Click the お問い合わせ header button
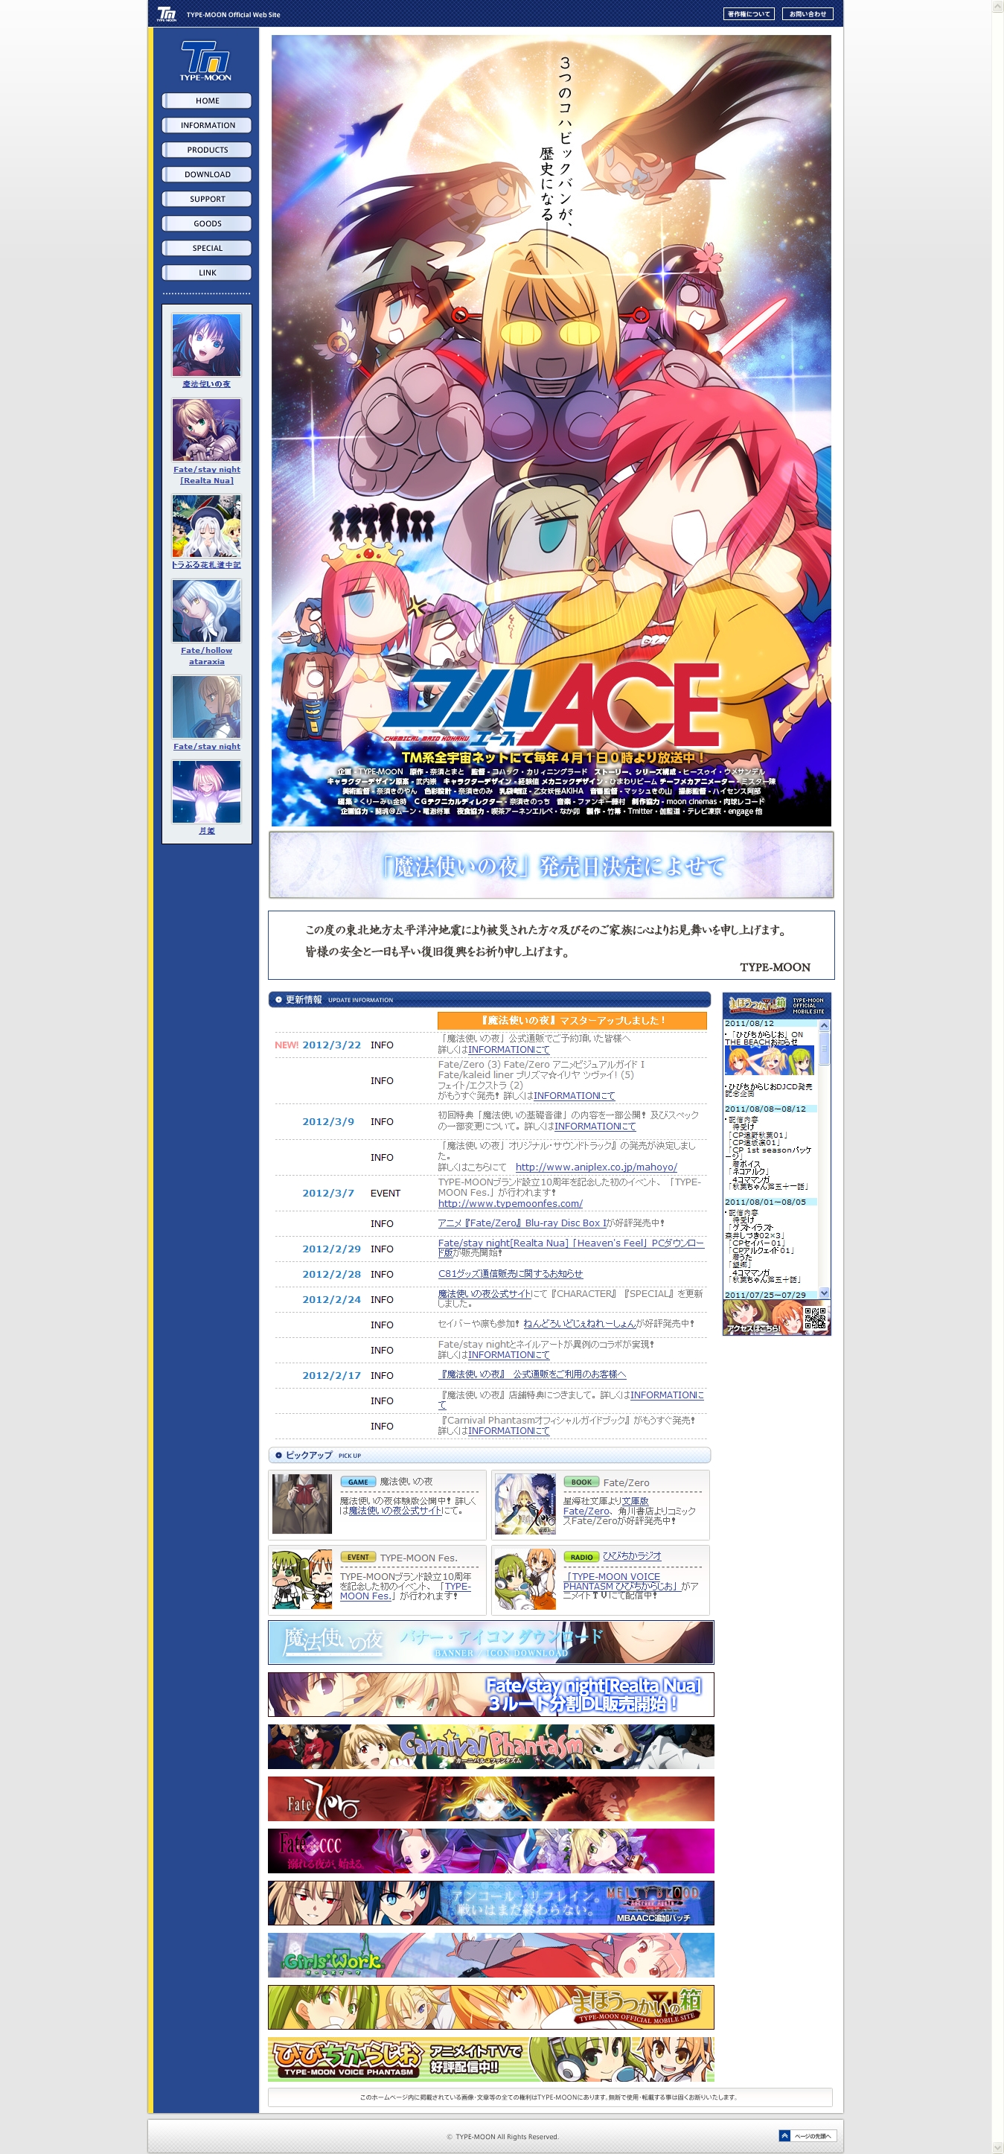 pyautogui.click(x=808, y=14)
